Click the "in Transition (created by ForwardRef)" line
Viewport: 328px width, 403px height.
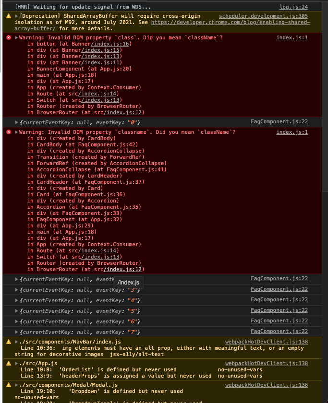(86, 157)
